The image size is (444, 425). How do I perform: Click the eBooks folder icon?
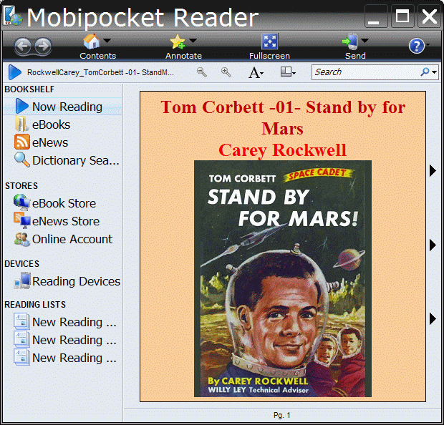[x=21, y=124]
